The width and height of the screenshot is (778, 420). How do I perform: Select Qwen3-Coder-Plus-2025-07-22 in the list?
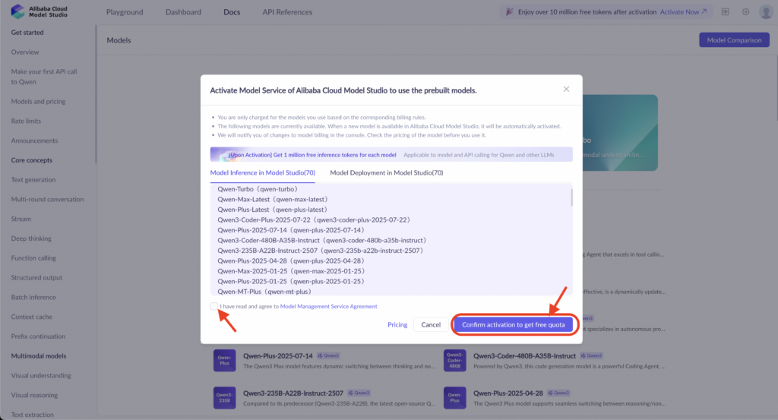314,219
